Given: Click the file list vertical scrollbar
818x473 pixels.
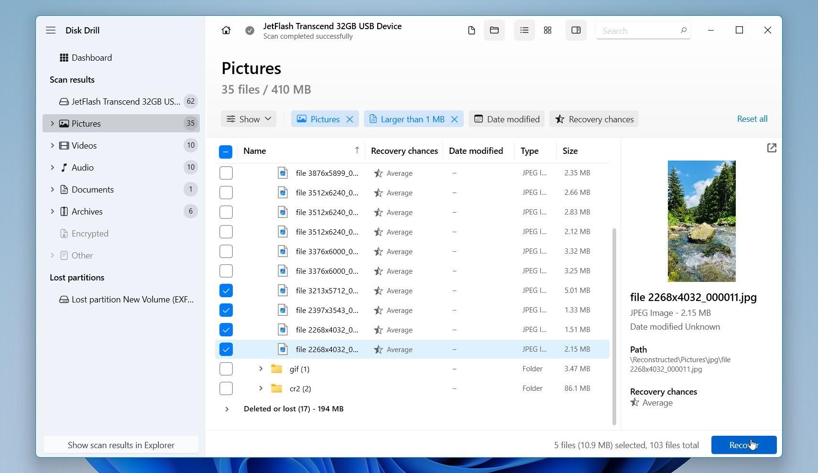Looking at the screenshot, I should point(614,326).
